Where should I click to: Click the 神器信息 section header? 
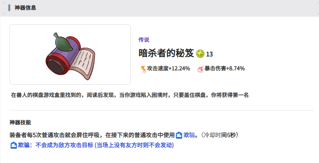25,8
